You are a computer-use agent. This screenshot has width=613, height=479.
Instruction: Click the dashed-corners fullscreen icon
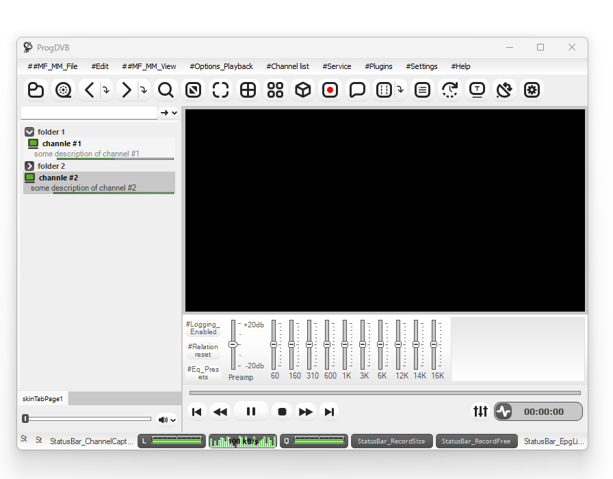click(x=220, y=90)
